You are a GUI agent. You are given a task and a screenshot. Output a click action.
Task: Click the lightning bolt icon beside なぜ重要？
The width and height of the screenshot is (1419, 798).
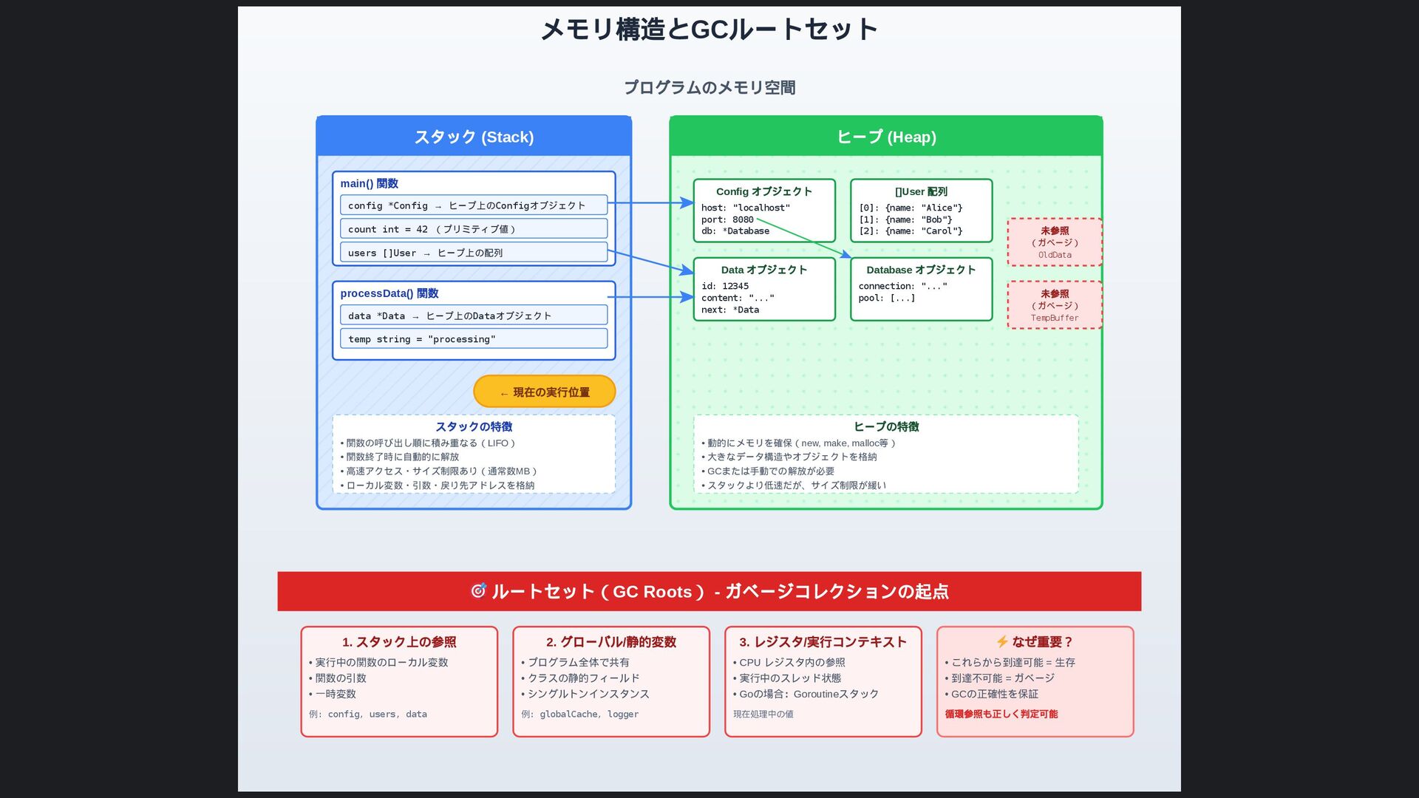[x=1001, y=641]
